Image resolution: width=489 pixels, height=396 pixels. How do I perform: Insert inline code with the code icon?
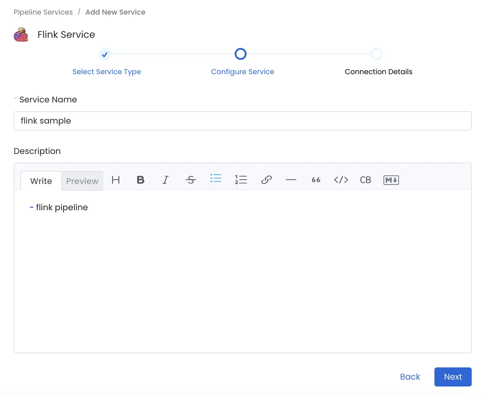[x=341, y=180]
